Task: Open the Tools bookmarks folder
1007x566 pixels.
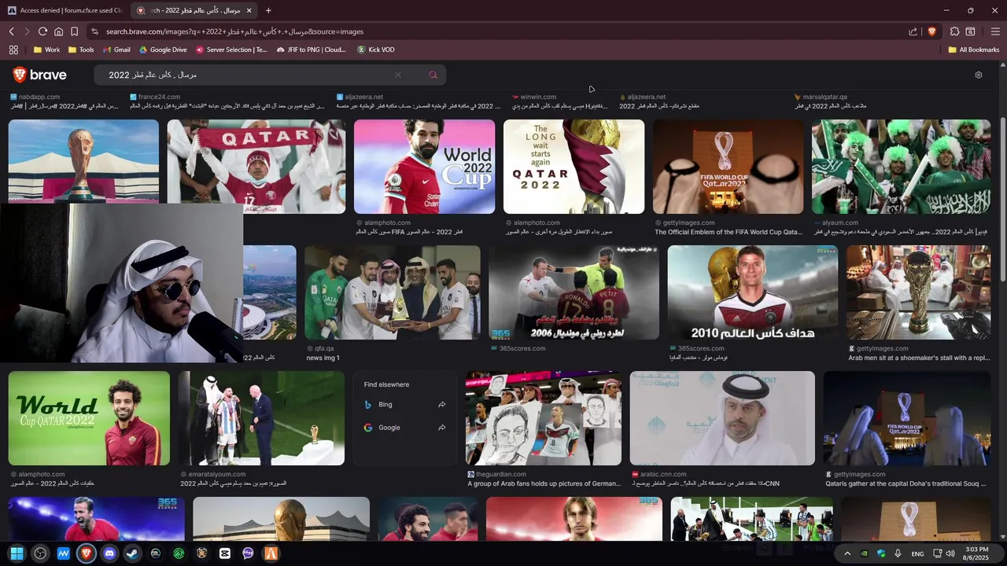Action: pyautogui.click(x=81, y=50)
